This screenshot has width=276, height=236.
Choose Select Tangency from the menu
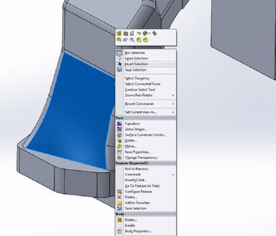(x=137, y=78)
